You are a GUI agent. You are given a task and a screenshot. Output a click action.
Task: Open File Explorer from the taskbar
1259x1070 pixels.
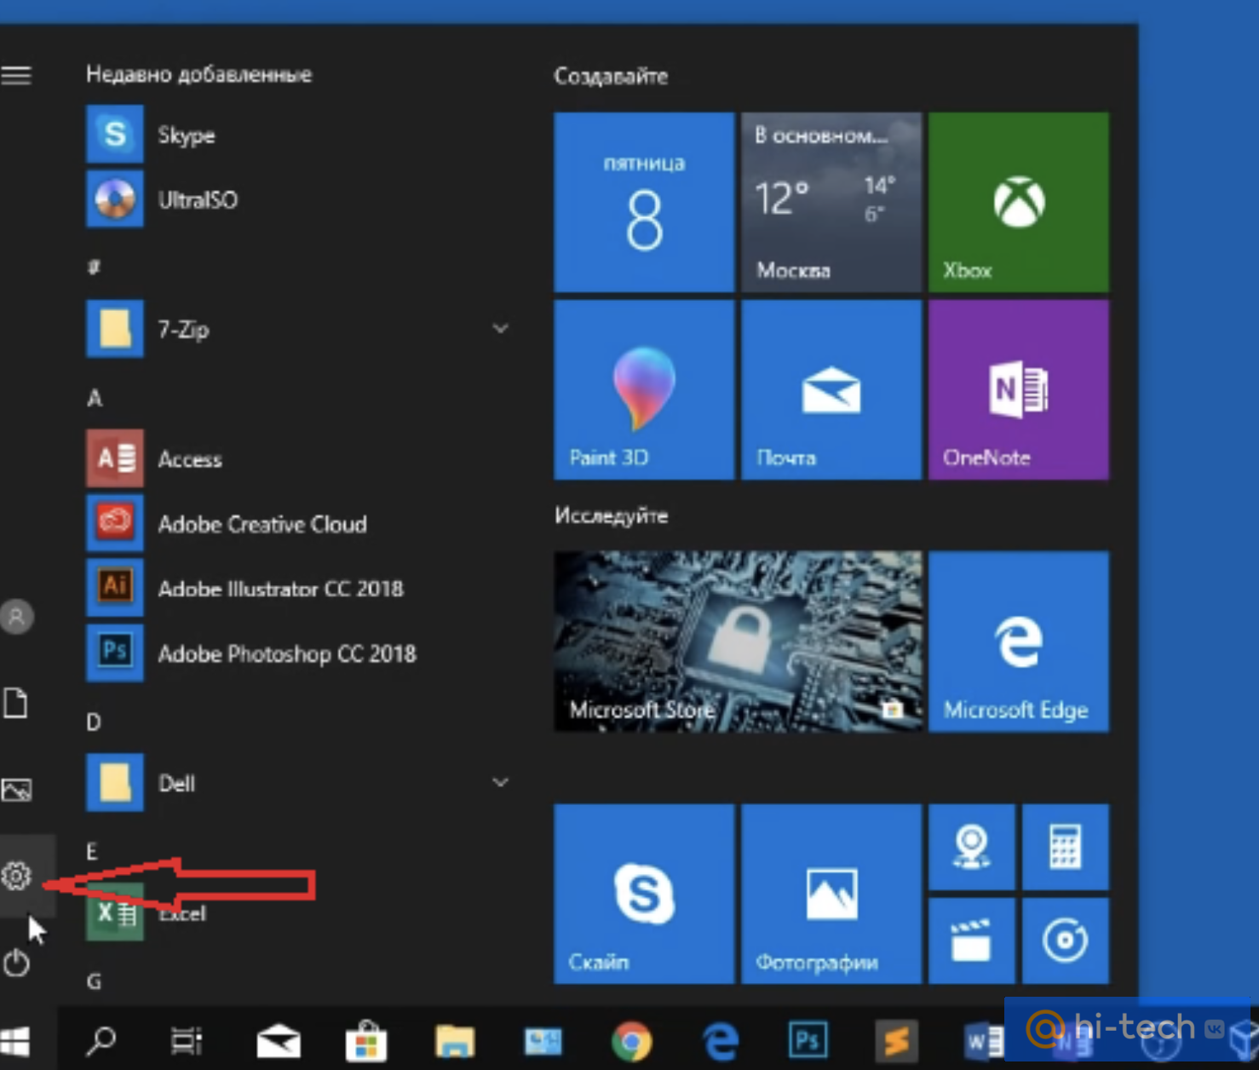click(455, 1040)
